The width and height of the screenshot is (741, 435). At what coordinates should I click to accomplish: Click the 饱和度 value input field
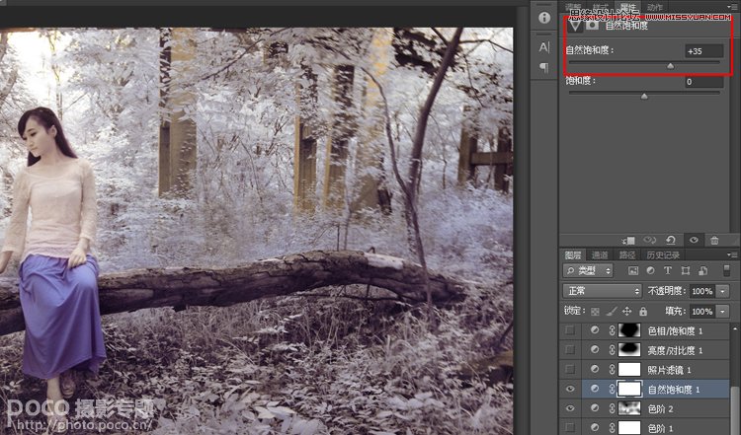click(702, 82)
